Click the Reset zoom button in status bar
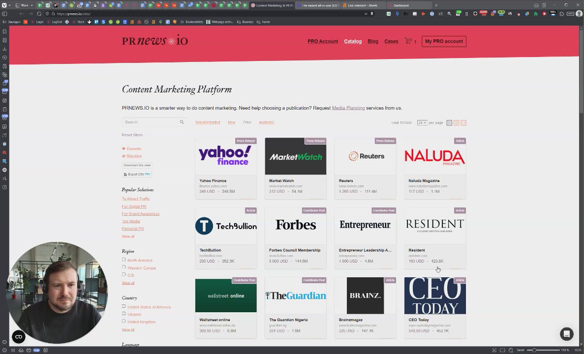Viewport: 584px width, 354px height. click(x=521, y=350)
